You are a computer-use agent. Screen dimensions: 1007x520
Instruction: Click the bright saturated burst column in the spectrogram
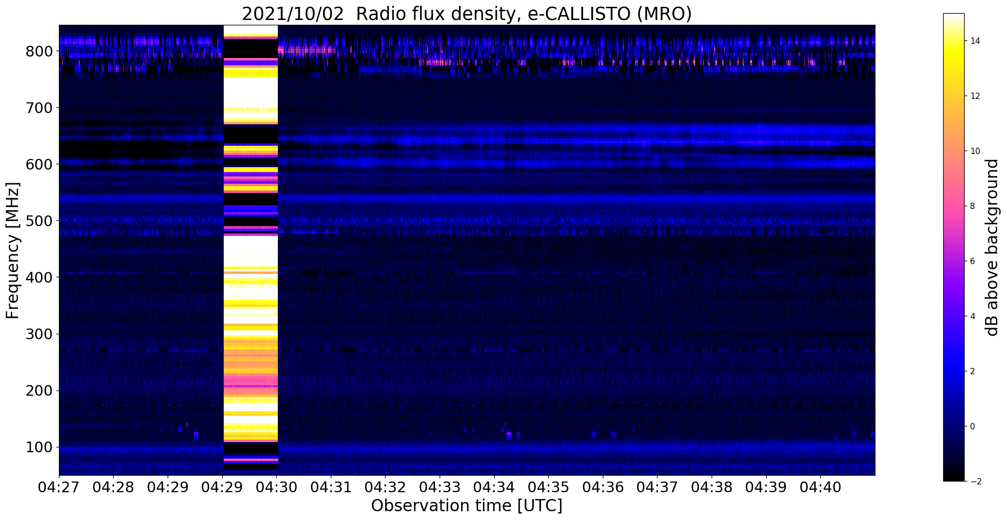(x=251, y=250)
